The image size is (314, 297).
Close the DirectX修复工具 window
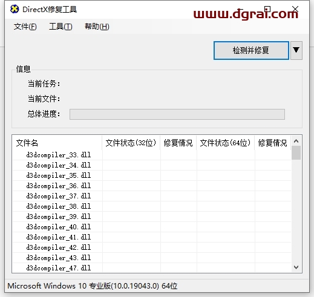coord(295,9)
